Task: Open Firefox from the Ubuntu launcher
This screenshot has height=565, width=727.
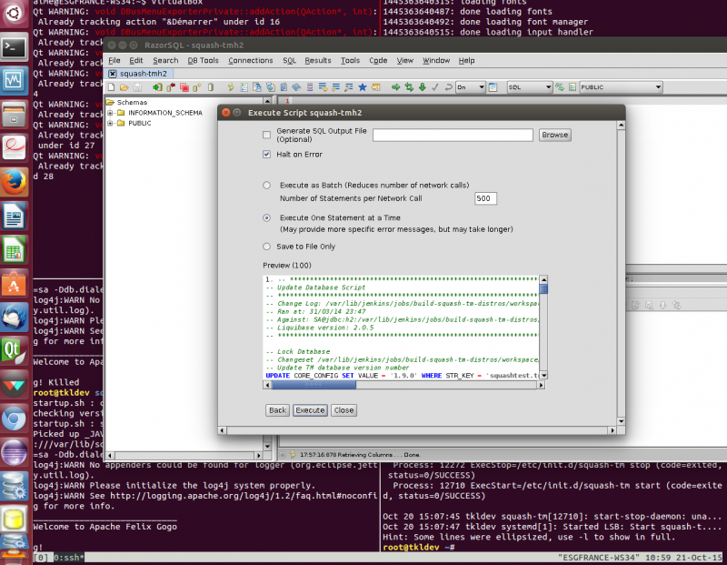Action: tap(14, 183)
